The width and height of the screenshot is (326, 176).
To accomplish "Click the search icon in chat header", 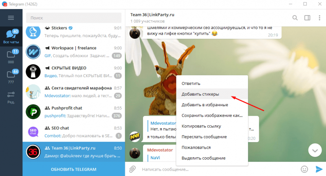I will pos(295,18).
